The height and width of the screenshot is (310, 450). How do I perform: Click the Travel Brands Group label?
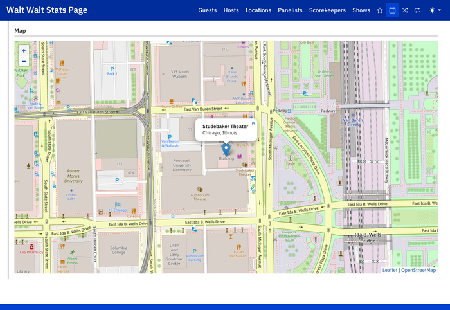[232, 77]
